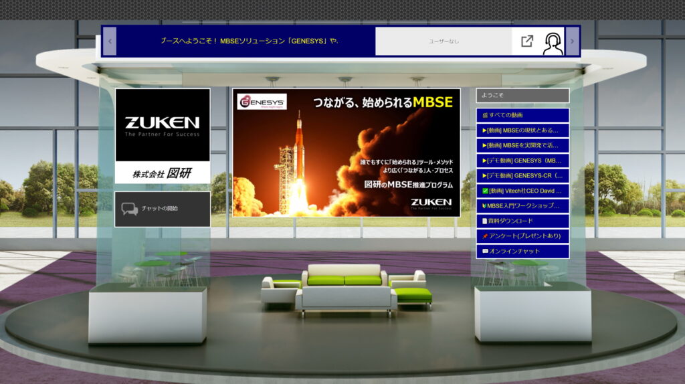The width and height of the screenshot is (685, 384).
Task: Click the right arrow on the top banner
Action: pyautogui.click(x=572, y=41)
